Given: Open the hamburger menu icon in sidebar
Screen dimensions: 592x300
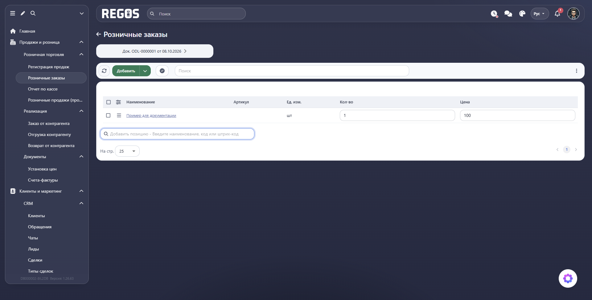Looking at the screenshot, I should click(x=13, y=13).
